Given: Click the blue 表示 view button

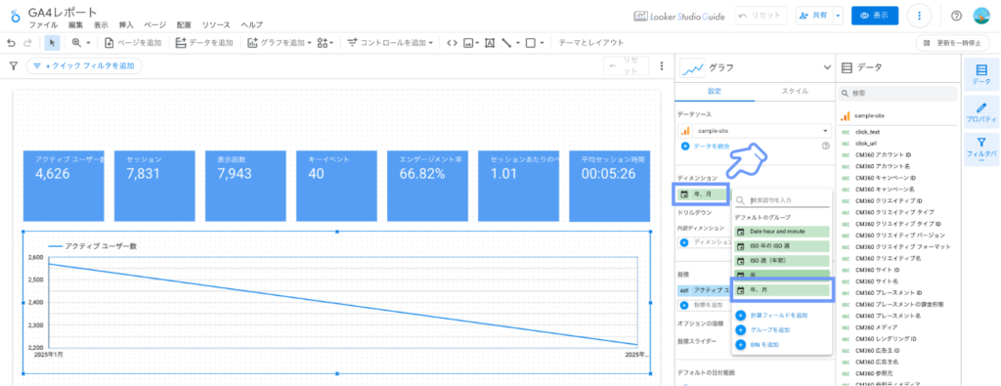Looking at the screenshot, I should (875, 16).
